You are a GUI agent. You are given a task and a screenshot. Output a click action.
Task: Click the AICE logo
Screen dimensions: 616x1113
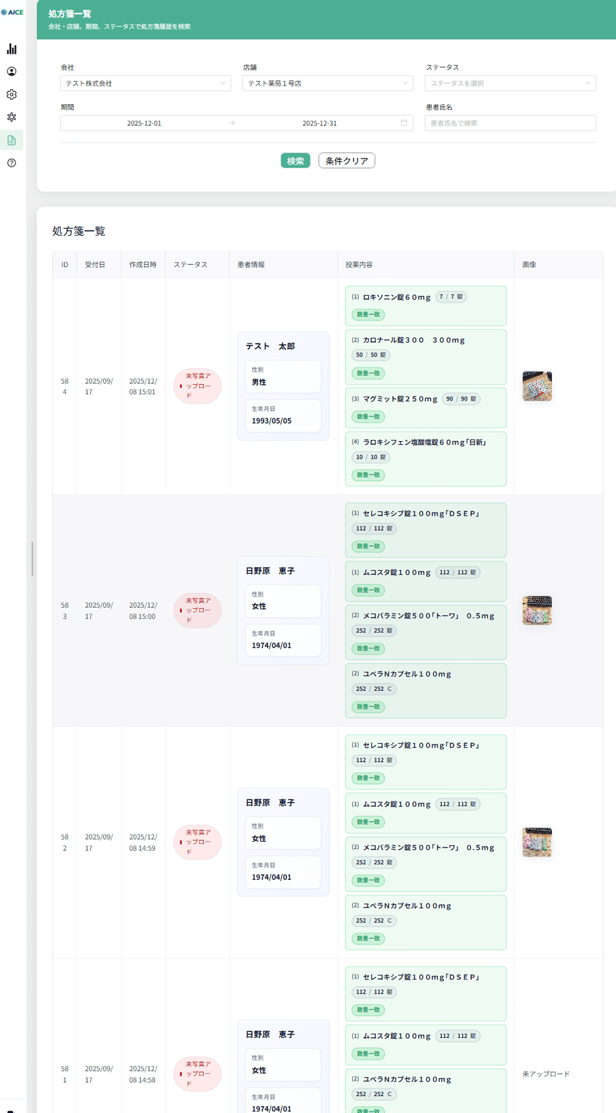12,12
